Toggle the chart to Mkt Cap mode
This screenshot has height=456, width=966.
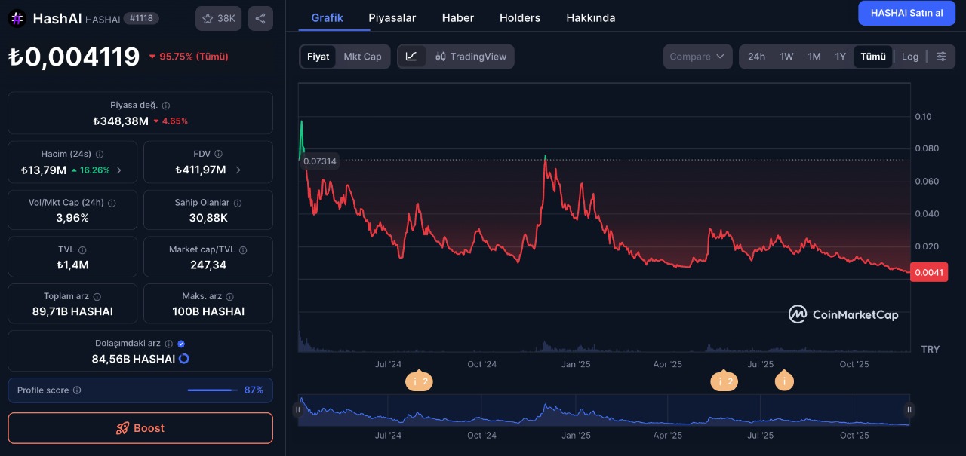point(361,56)
